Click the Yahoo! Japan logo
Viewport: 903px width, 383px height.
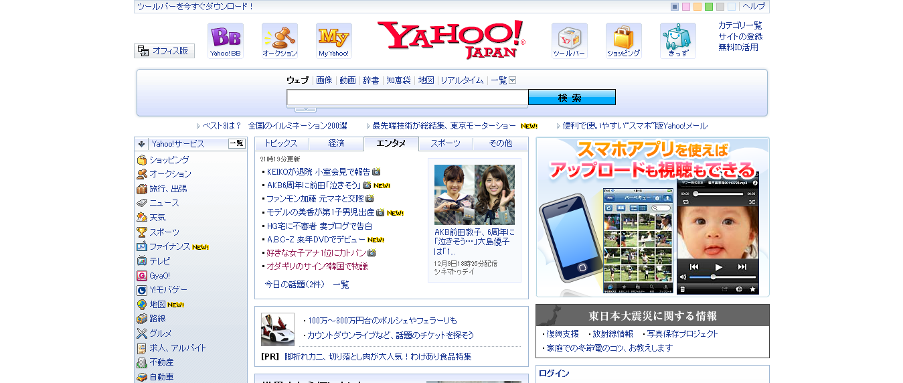point(451,40)
